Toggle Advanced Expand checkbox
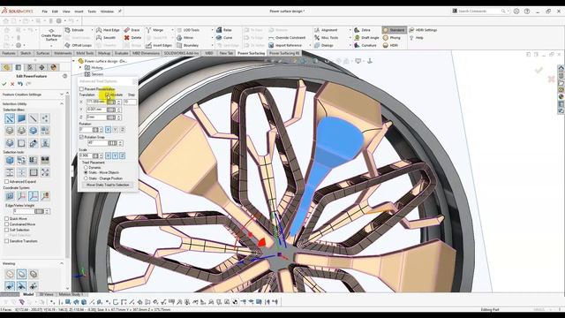 click(6, 181)
